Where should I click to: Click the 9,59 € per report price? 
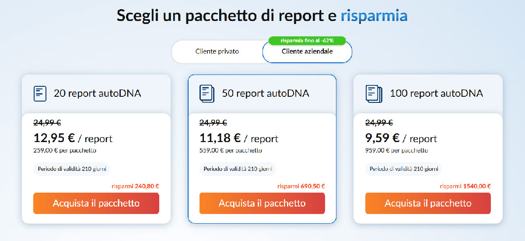tap(401, 138)
